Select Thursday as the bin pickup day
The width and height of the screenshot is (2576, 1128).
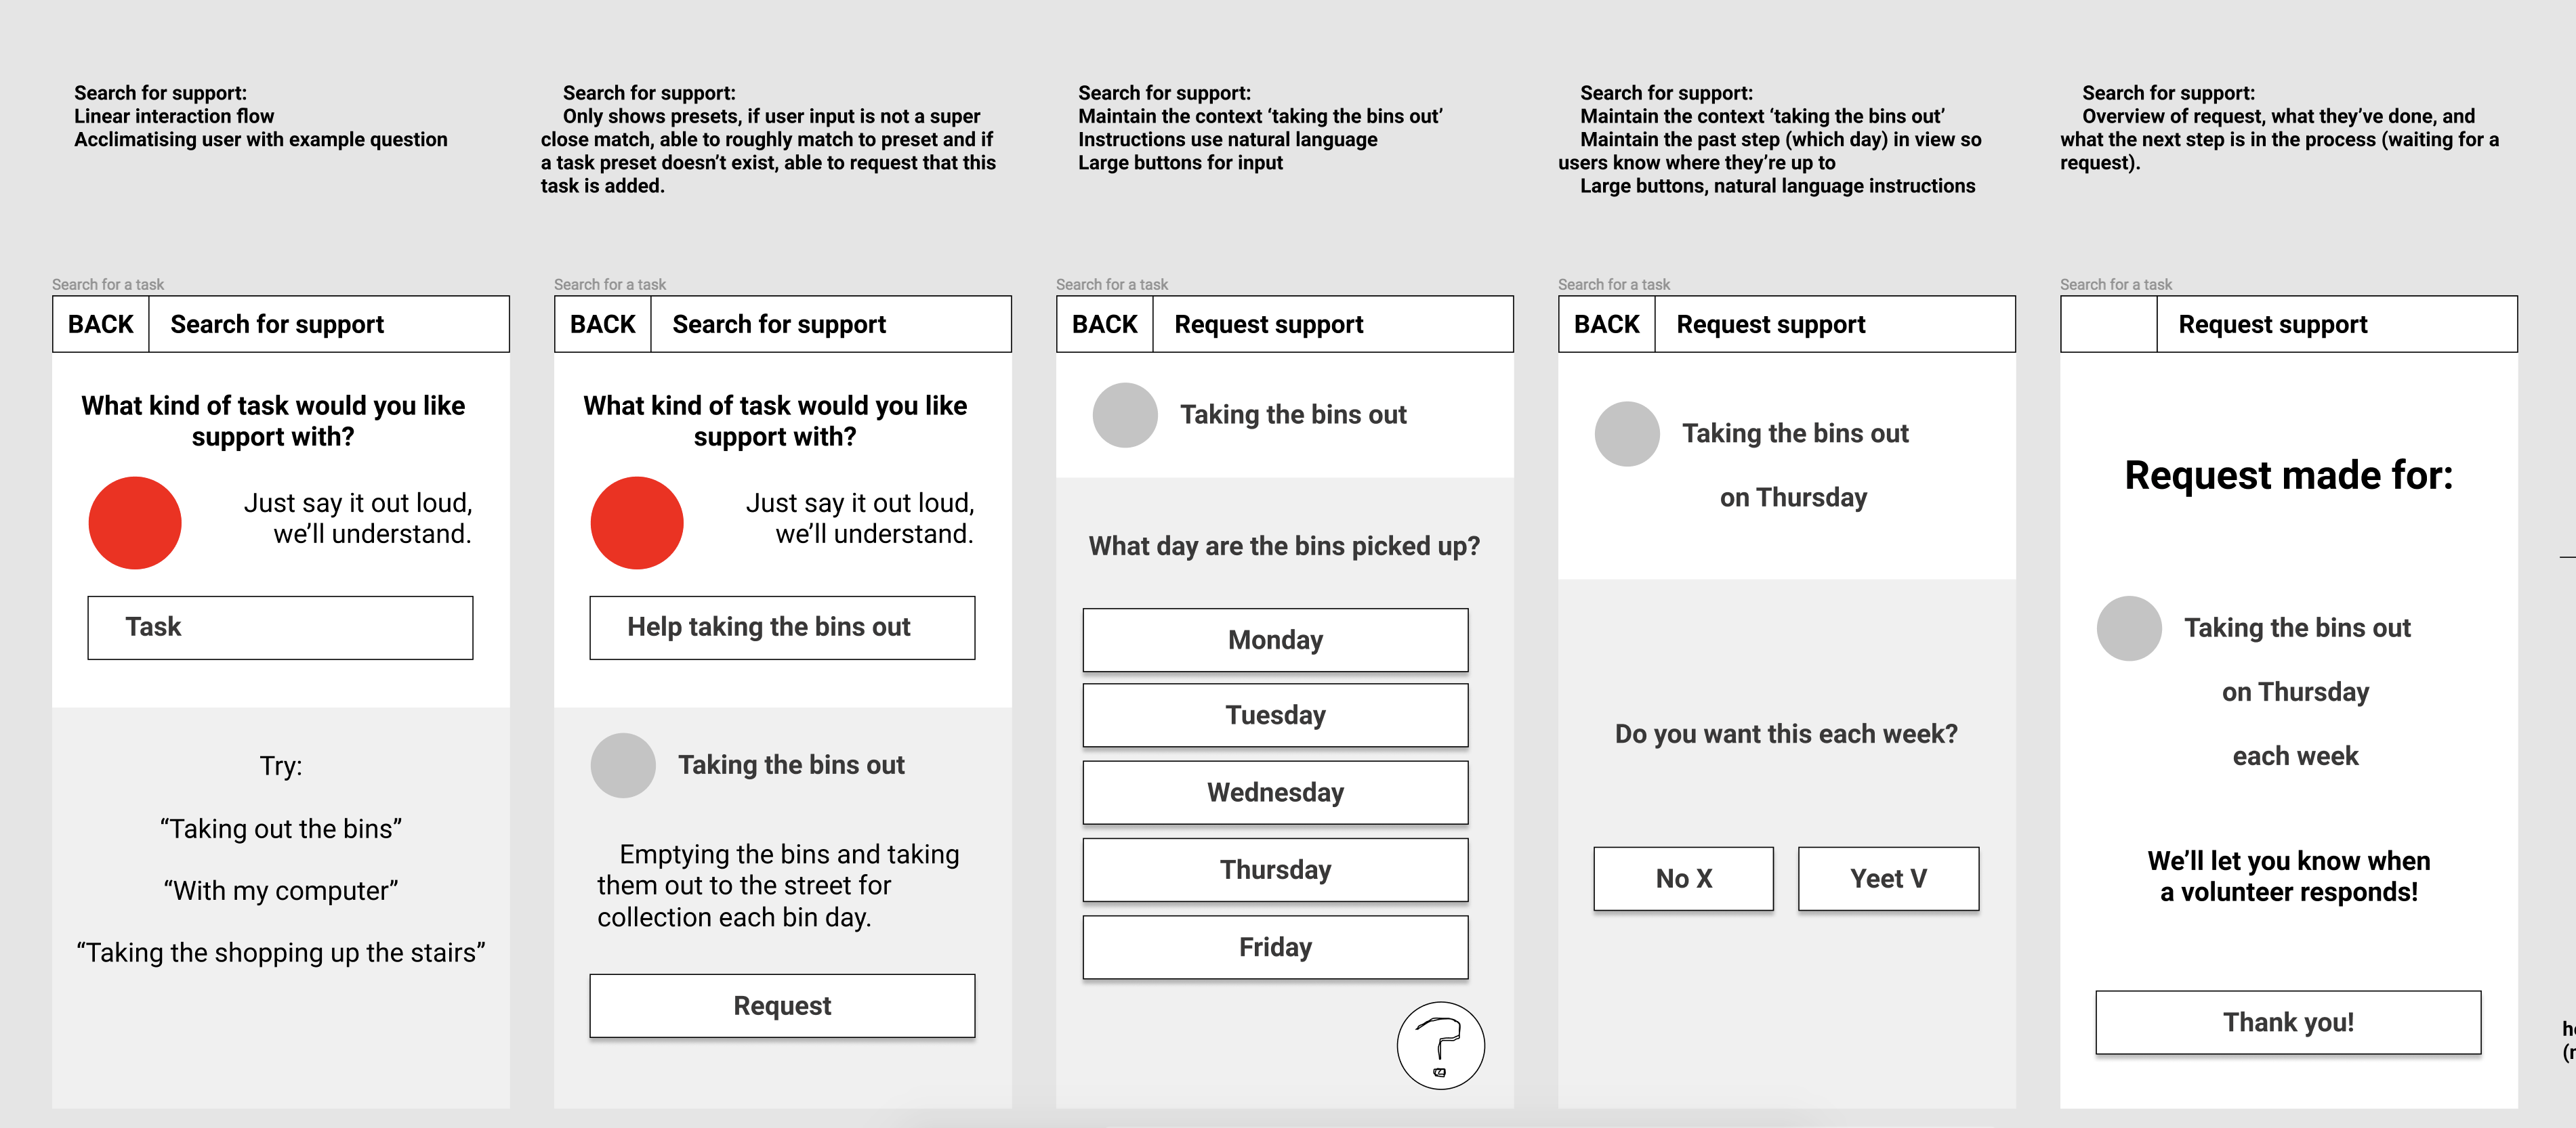1275,869
